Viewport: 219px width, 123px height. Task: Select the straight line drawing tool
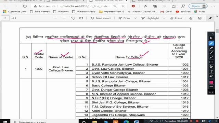pos(211,53)
